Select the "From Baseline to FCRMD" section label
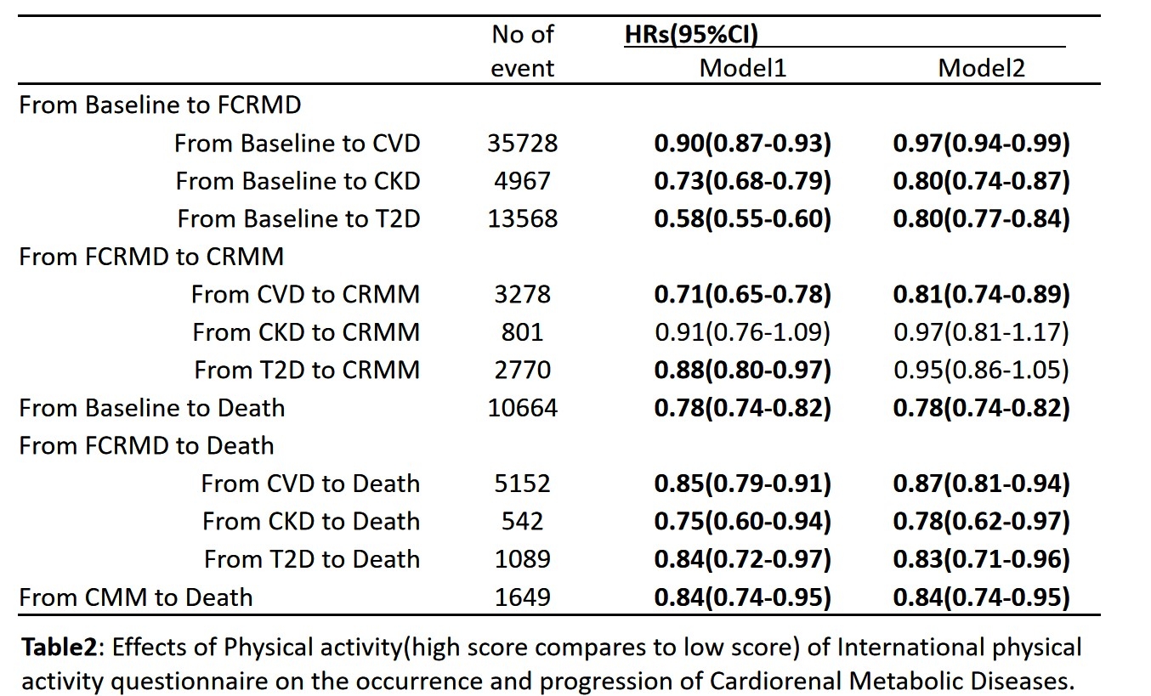 [160, 105]
